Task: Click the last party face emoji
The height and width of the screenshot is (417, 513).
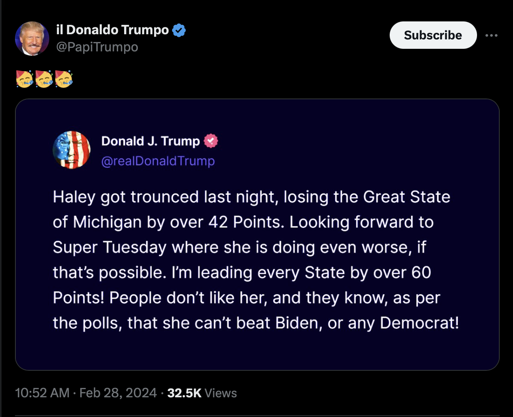Action: click(x=64, y=80)
